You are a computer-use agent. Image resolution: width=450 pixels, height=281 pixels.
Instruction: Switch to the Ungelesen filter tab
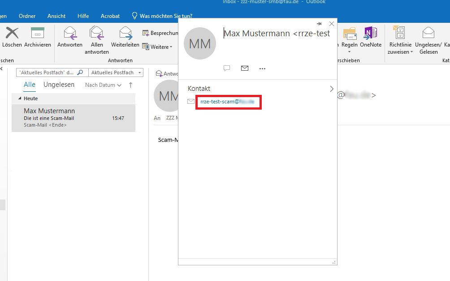click(x=59, y=85)
